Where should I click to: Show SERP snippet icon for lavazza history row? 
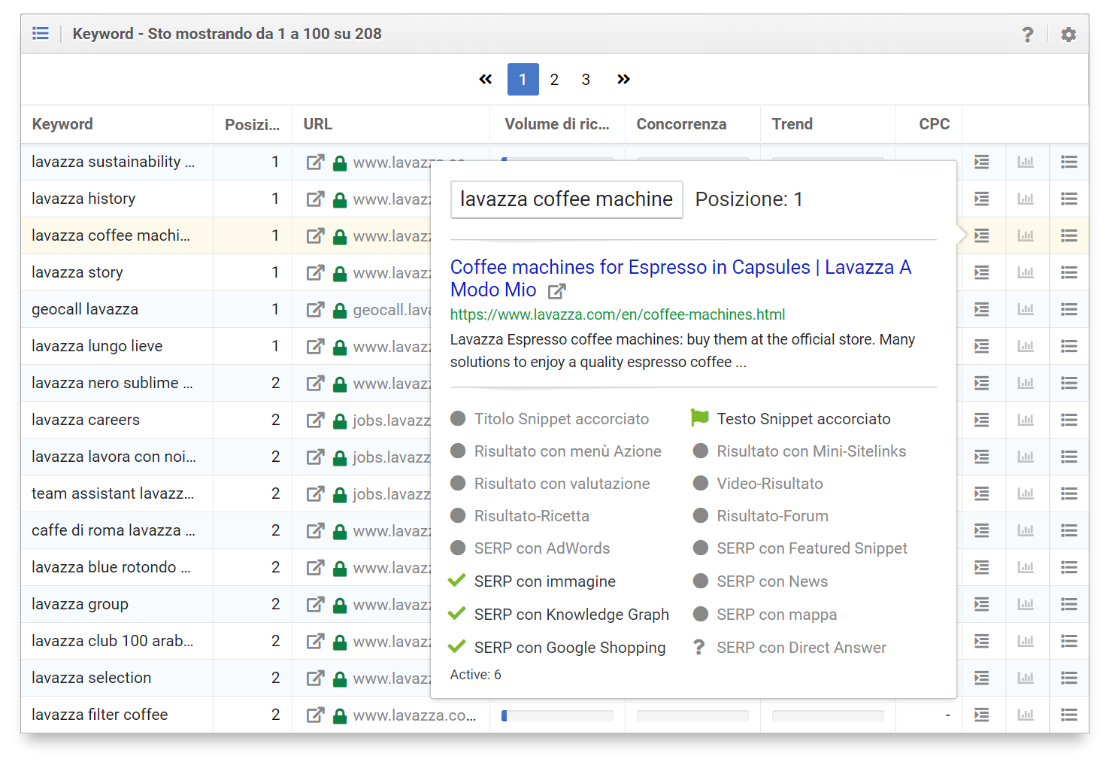coord(982,199)
